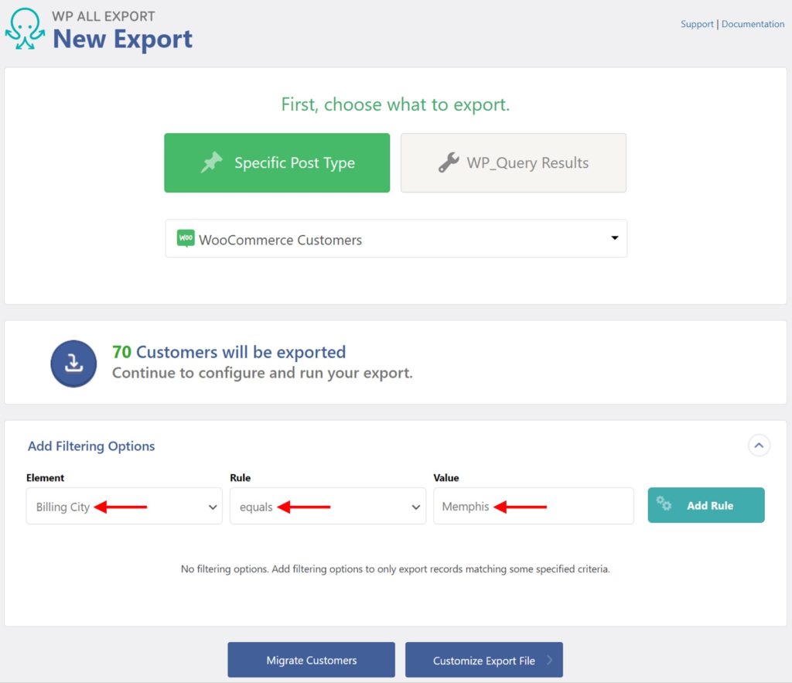
Task: Open the Documentation link
Action: (x=753, y=24)
